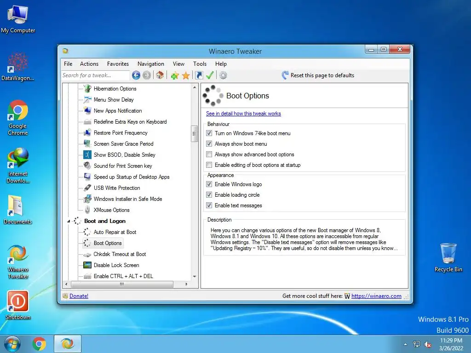Open settings gear in toolbar

(223, 75)
